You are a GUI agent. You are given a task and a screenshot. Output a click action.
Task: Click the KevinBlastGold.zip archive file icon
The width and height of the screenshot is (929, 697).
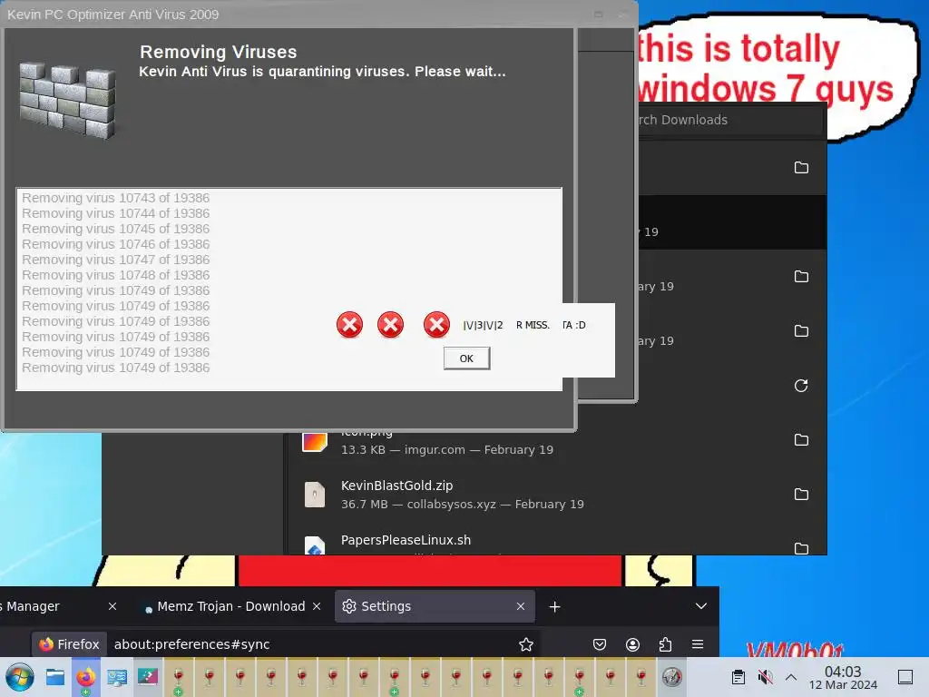(315, 495)
